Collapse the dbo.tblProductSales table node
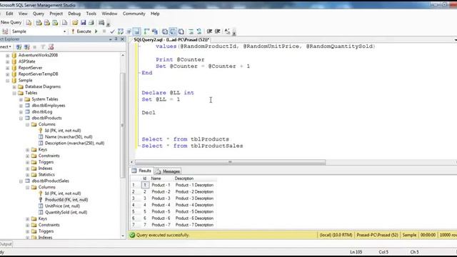The width and height of the screenshot is (457, 257). click(21, 181)
